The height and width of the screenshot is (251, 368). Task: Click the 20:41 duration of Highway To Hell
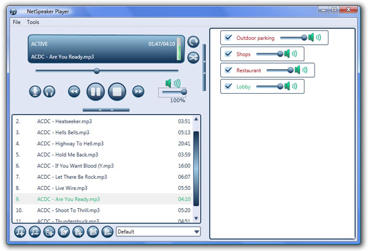coord(184,143)
